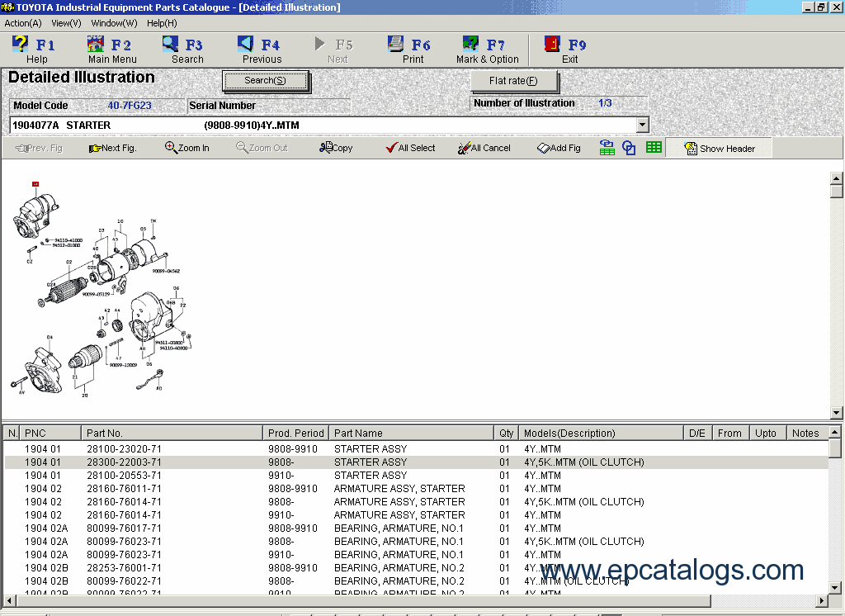Click illustration pane scroll down arrow
This screenshot has width=845, height=616.
836,413
